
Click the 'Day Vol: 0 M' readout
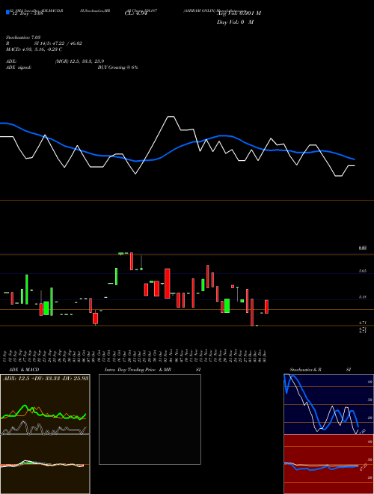coord(235,22)
